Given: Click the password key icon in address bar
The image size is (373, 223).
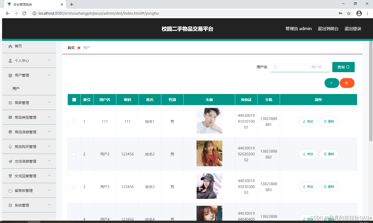Looking at the screenshot, I should pyautogui.click(x=341, y=13).
